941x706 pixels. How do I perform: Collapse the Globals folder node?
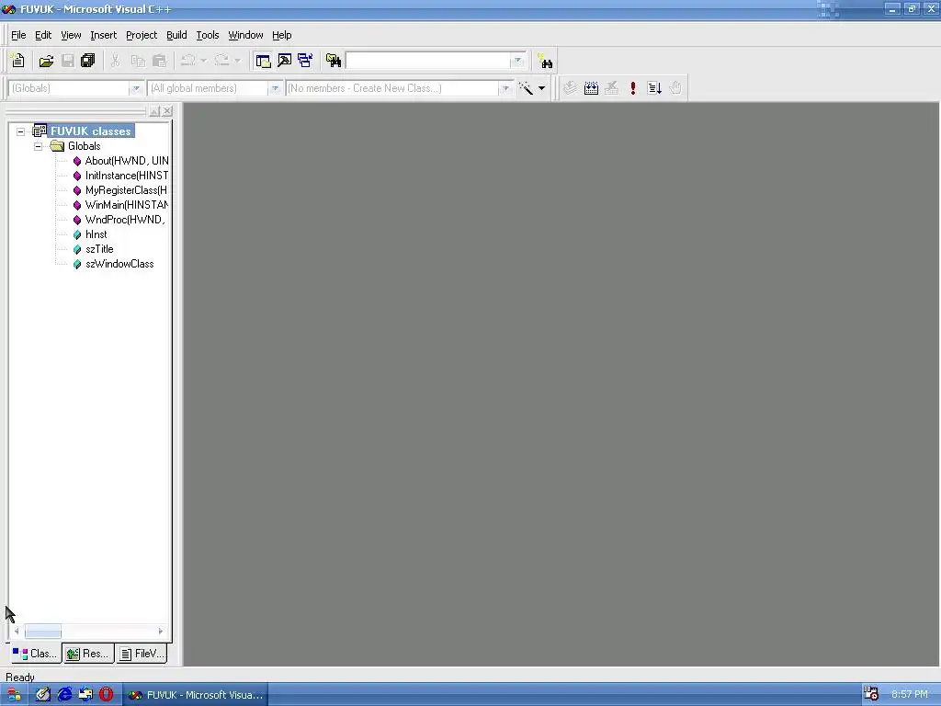point(38,146)
